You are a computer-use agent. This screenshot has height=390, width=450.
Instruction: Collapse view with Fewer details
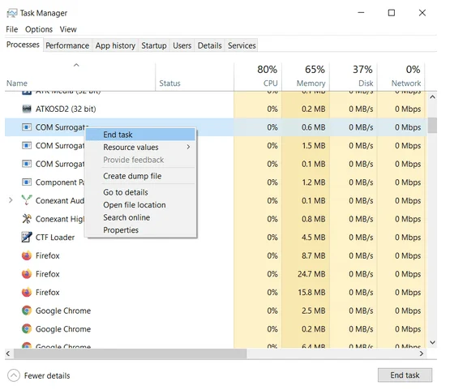[x=39, y=375]
